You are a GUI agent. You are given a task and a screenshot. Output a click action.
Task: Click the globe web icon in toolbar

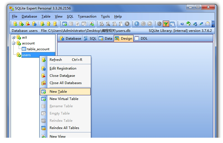pos(195,24)
